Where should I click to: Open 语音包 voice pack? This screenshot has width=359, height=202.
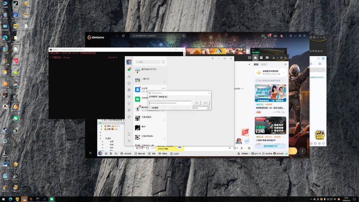(163, 154)
